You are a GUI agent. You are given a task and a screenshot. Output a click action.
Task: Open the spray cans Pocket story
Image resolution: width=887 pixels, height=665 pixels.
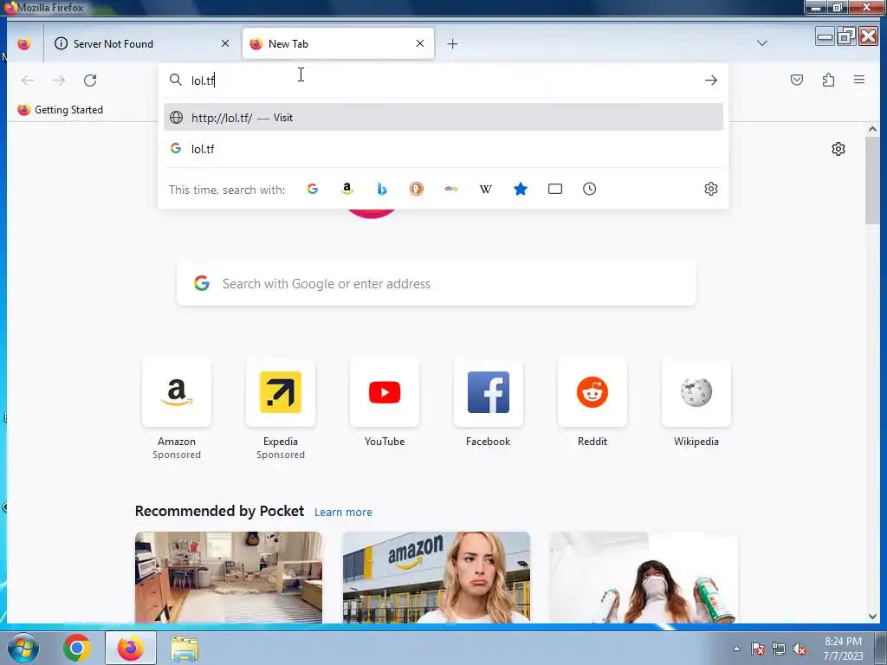coord(644,578)
